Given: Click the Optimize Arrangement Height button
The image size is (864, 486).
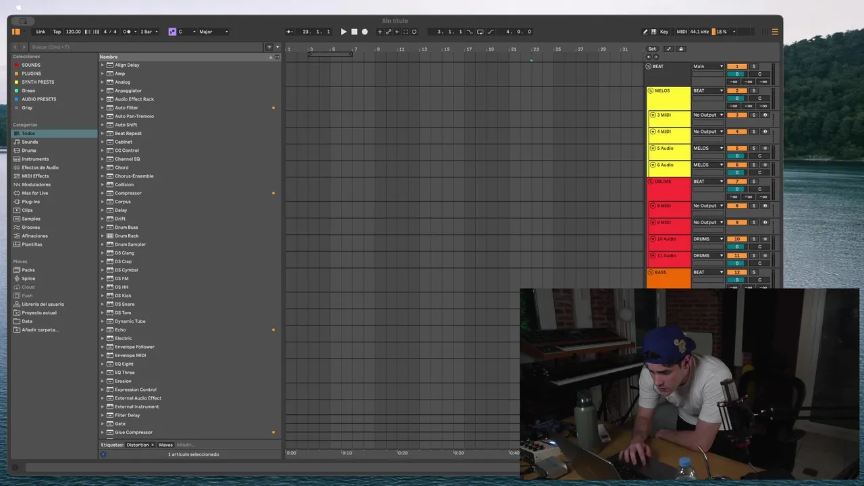Looking at the screenshot, I should click(669, 49).
